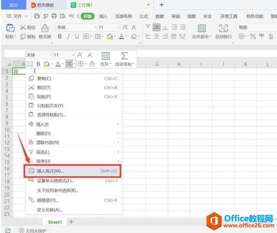Click the Format Painter (格式刷) brush
This screenshot has height=233, width=277.
[x=45, y=32]
